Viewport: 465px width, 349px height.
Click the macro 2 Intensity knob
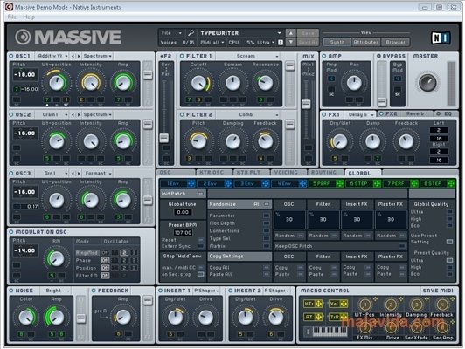[391, 305]
